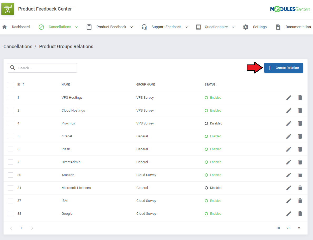Tick the select-all checkbox in header

(11, 84)
